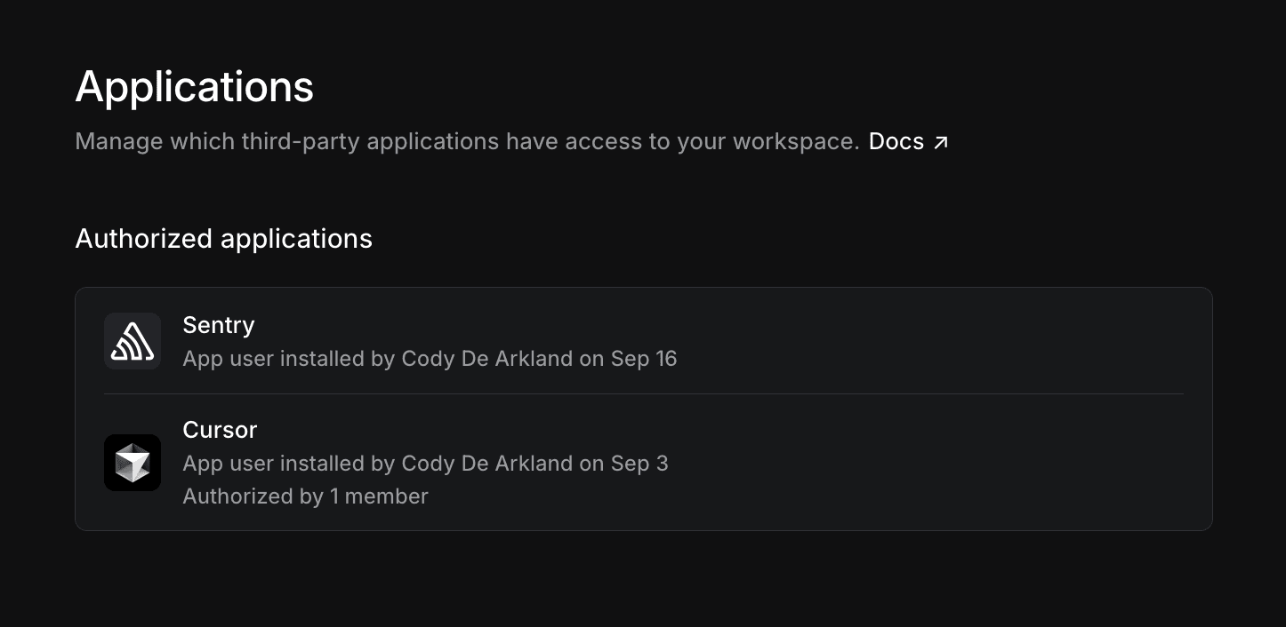The height and width of the screenshot is (627, 1286).
Task: Click the divider between Sentry and Cursor rows
Action: [644, 392]
